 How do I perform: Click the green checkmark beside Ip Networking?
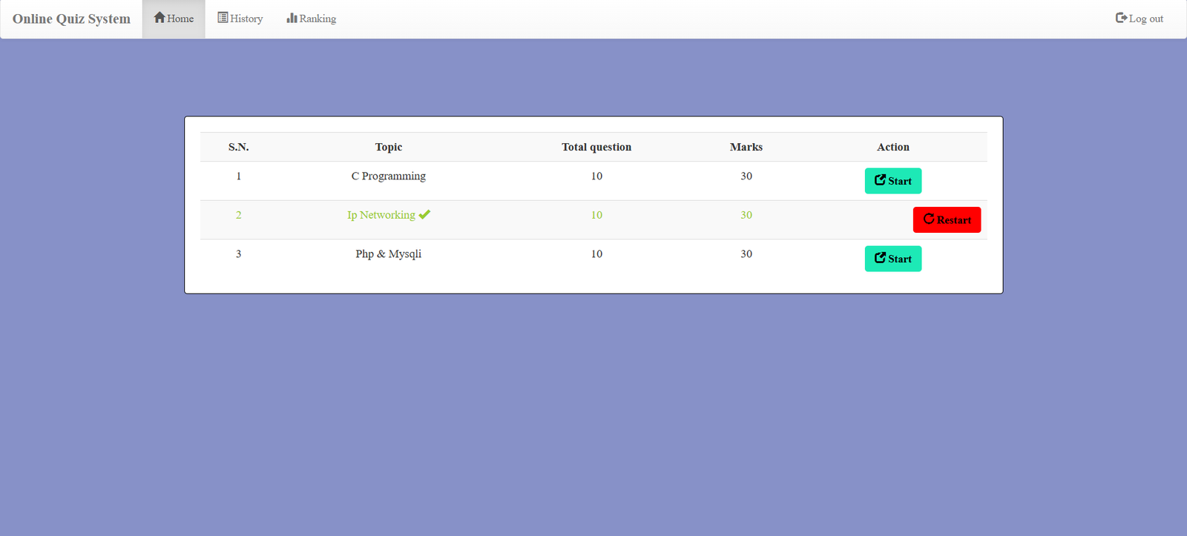pos(424,215)
